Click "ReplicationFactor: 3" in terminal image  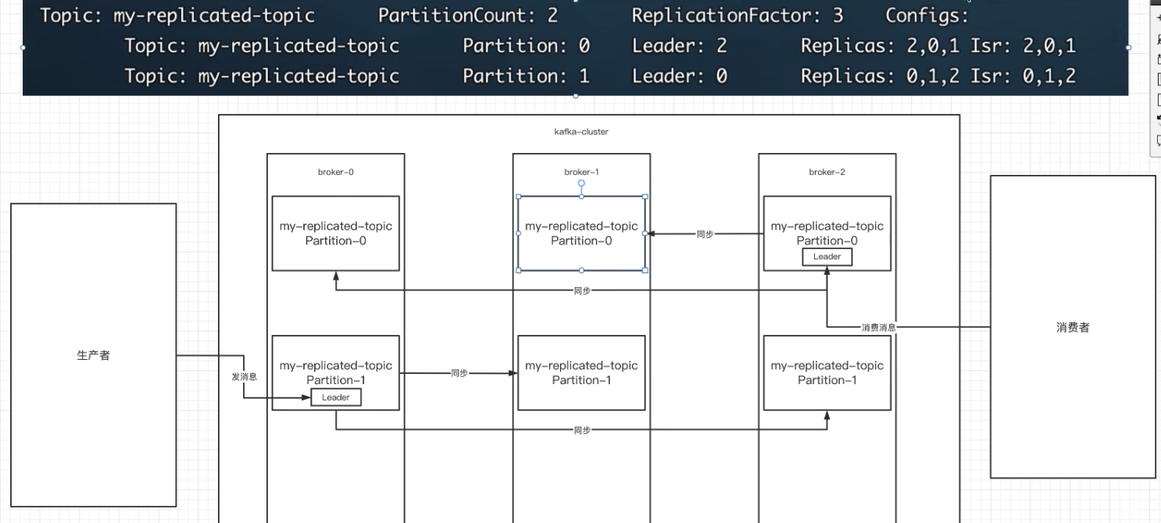[x=738, y=16]
